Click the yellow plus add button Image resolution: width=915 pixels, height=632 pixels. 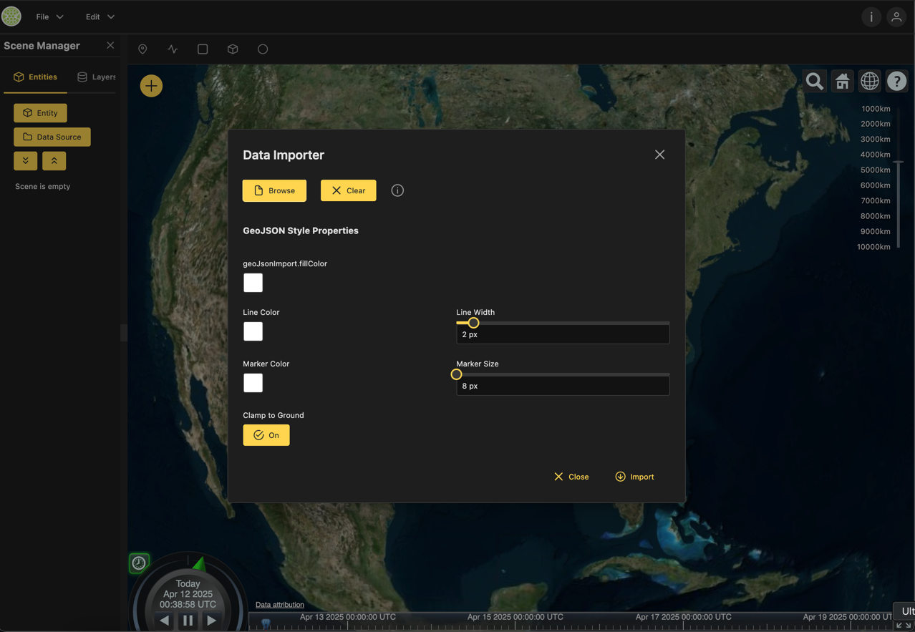coord(151,86)
